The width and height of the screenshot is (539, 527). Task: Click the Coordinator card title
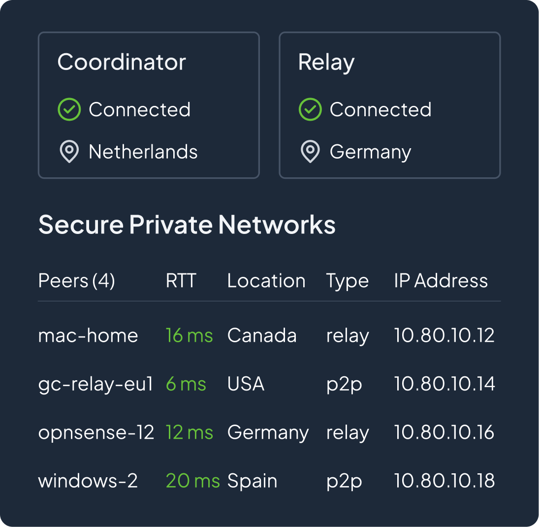point(122,63)
